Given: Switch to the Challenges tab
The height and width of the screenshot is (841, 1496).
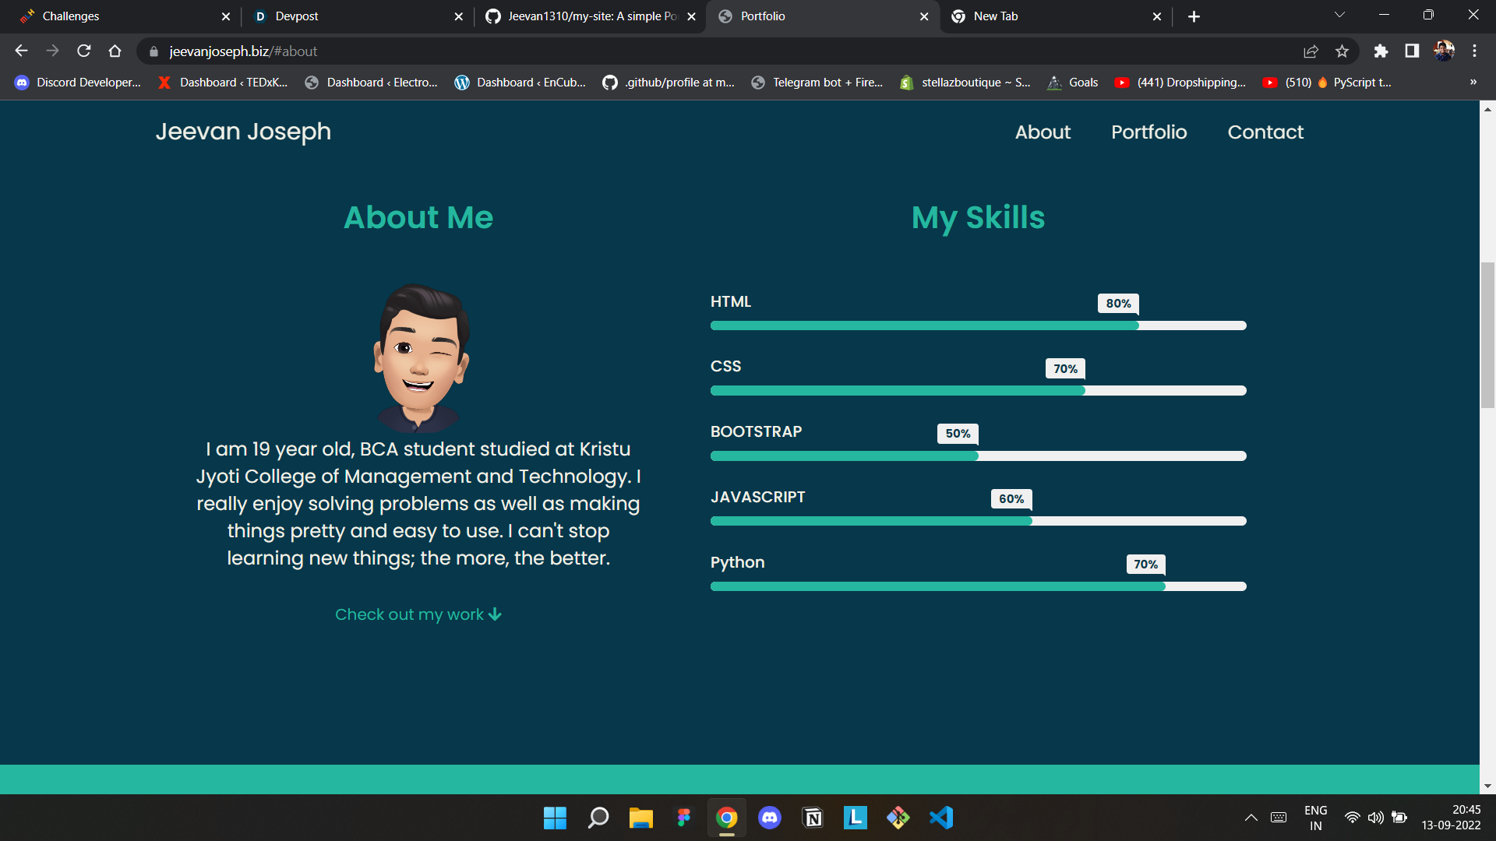Looking at the screenshot, I should [71, 16].
